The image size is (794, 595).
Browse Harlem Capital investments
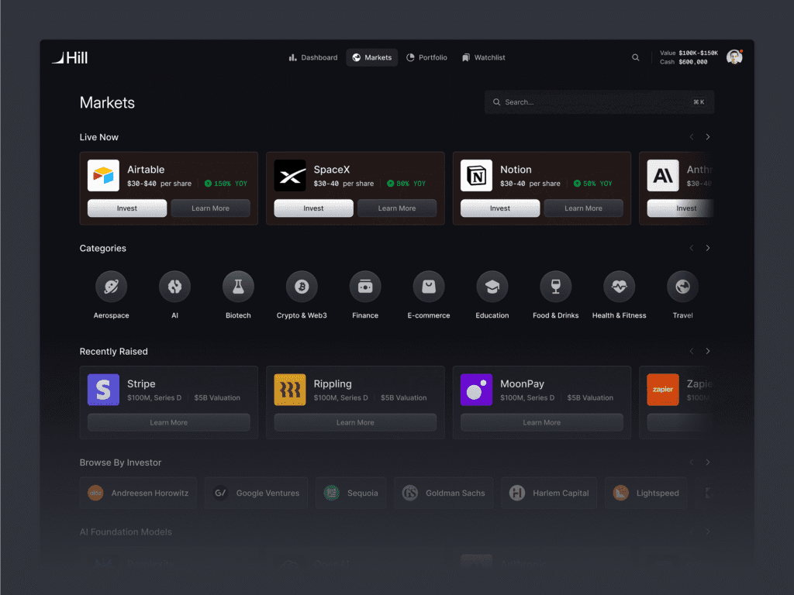coord(549,493)
